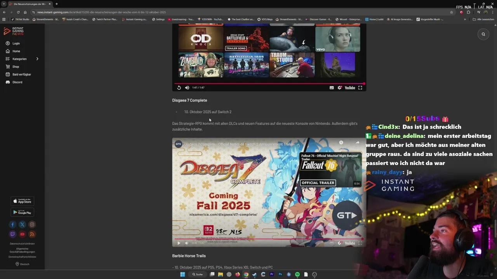
Task: Open the Disgaea video Watch Later clock
Action: pos(341,143)
